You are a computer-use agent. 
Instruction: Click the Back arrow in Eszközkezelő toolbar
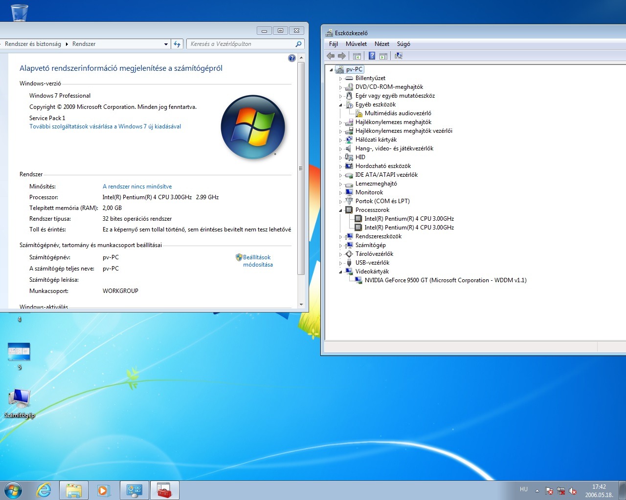pyautogui.click(x=331, y=56)
